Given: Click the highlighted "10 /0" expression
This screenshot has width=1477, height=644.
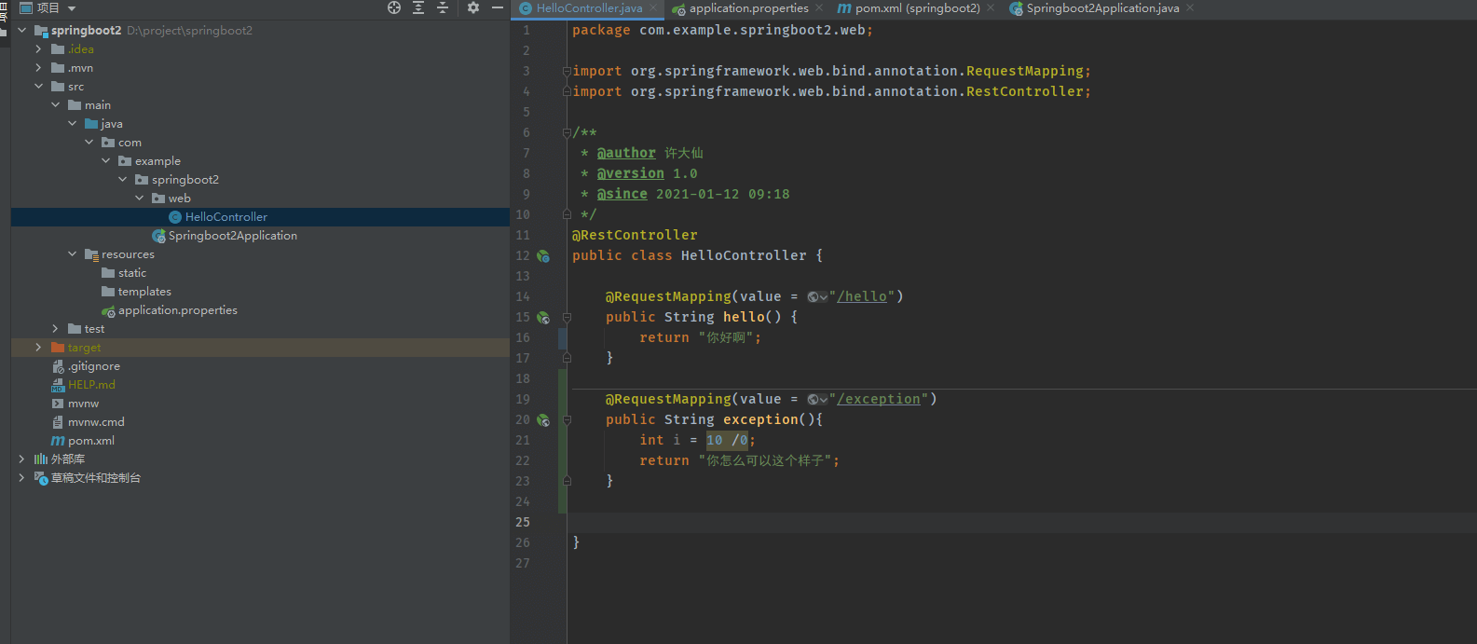Looking at the screenshot, I should click(727, 441).
